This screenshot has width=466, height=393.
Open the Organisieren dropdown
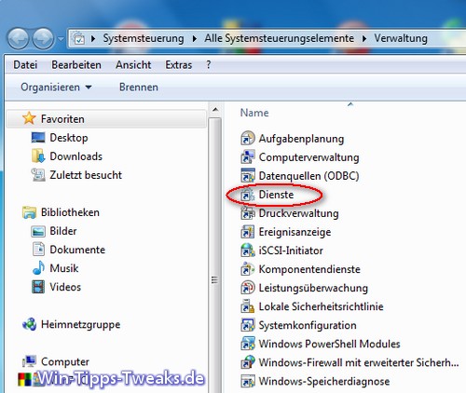[56, 88]
